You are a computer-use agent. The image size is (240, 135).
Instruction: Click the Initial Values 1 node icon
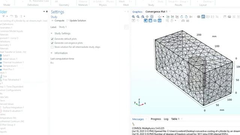pos(1,59)
